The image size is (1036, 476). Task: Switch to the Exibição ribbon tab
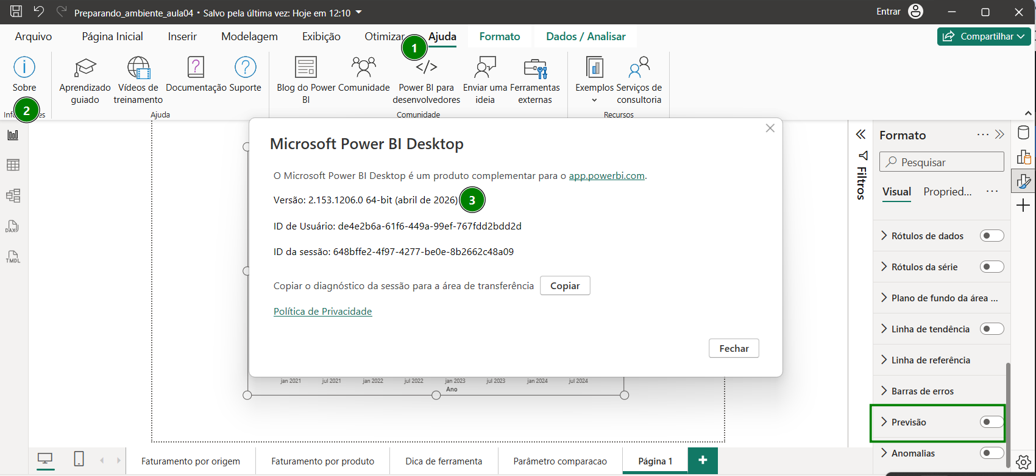pyautogui.click(x=321, y=37)
